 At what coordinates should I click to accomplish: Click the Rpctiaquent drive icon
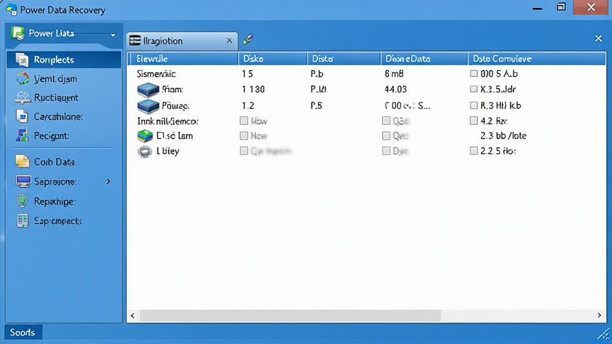(23, 97)
